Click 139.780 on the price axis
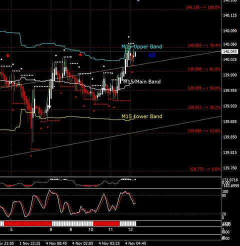 pyautogui.click(x=230, y=168)
